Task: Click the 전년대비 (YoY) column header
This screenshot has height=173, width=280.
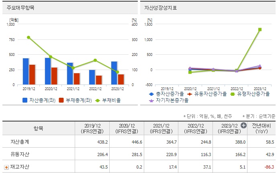Action: pos(262,128)
